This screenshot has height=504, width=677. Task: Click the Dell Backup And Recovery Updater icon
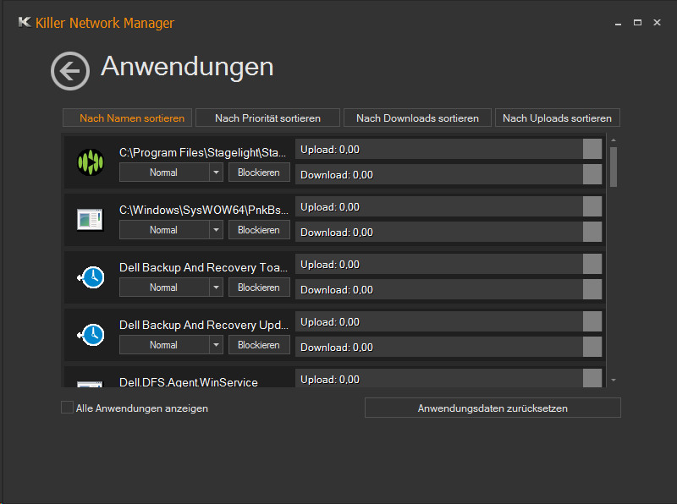91,335
